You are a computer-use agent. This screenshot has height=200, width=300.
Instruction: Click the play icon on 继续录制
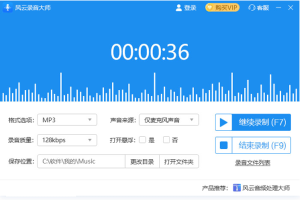coord(223,122)
